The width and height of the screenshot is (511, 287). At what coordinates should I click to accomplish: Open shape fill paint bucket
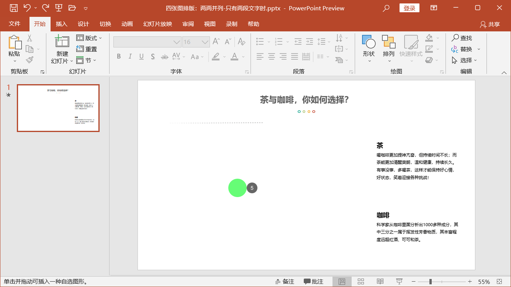coord(429,38)
